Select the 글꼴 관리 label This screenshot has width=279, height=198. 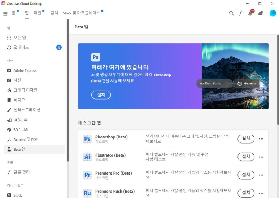22,172
